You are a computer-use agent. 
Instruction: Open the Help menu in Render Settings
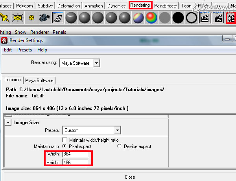[42, 50]
